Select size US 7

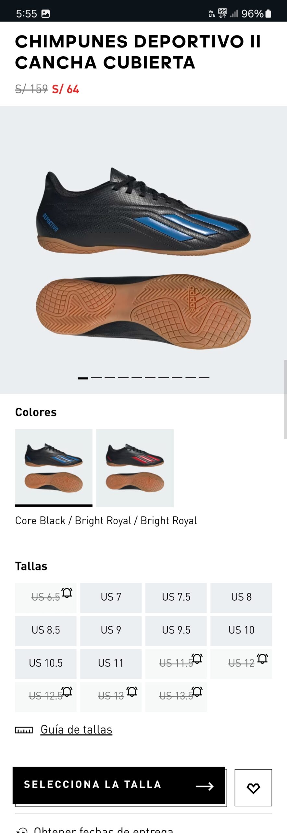click(x=111, y=598)
